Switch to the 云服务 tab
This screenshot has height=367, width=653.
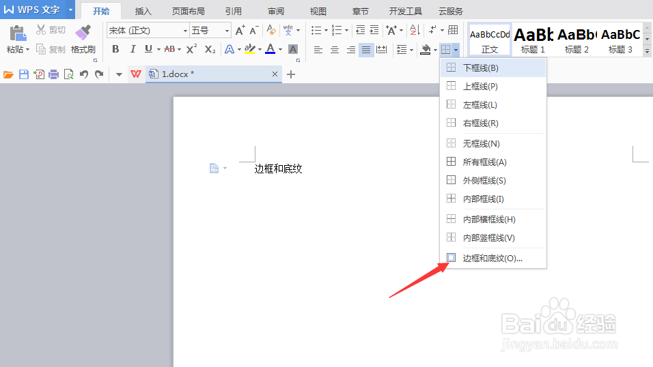[451, 11]
